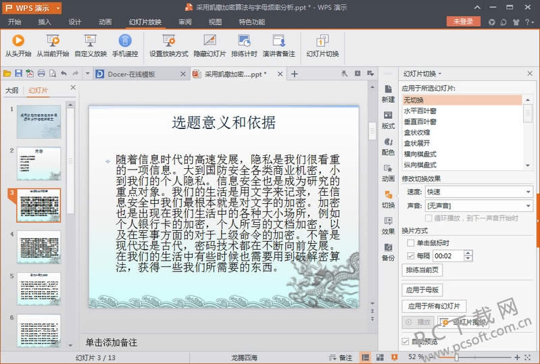Viewport: 540px width, 364px height.
Task: Toggle the 自动预览 checkbox
Action: (x=406, y=342)
